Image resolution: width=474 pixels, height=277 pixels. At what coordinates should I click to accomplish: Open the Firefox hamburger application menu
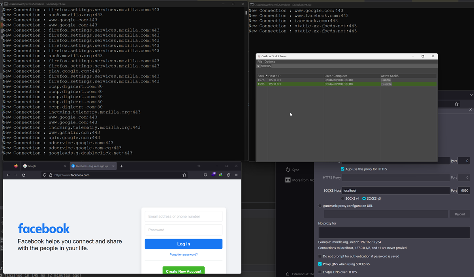pyautogui.click(x=236, y=175)
